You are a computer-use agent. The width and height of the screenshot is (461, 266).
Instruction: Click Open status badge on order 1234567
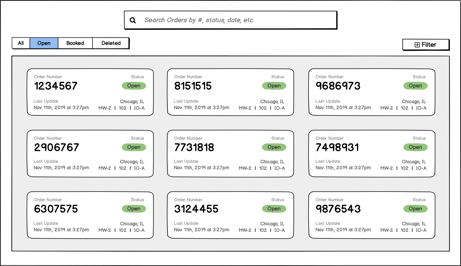point(134,86)
